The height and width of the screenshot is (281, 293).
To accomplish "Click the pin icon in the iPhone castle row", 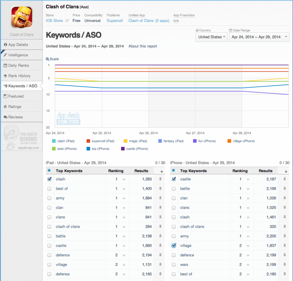I will [285, 179].
